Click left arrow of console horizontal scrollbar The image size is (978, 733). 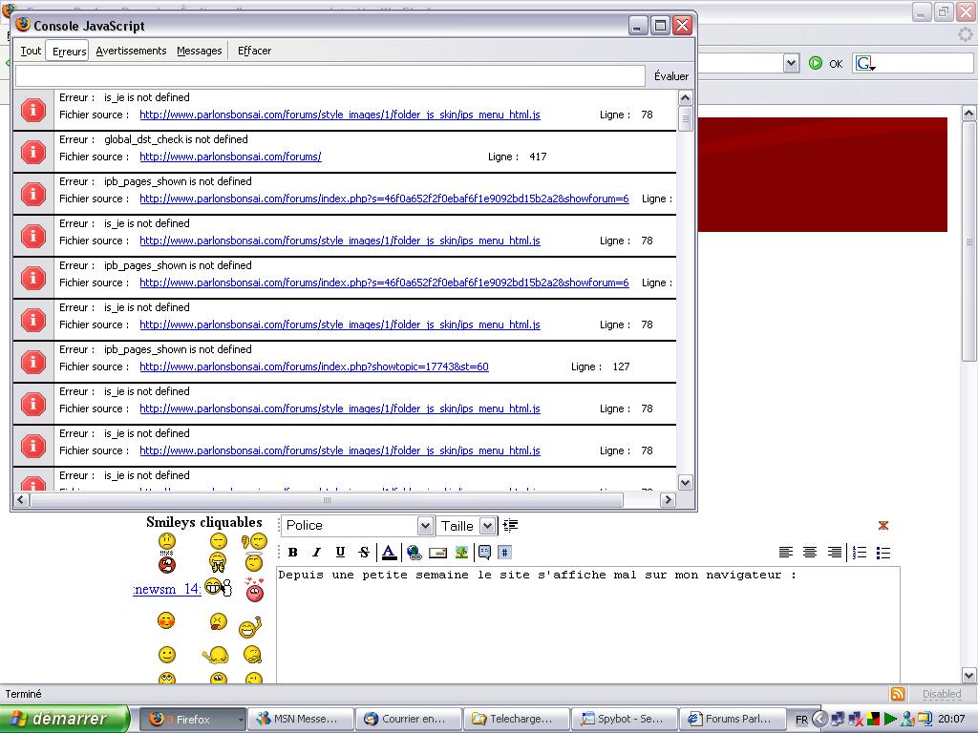pos(22,499)
